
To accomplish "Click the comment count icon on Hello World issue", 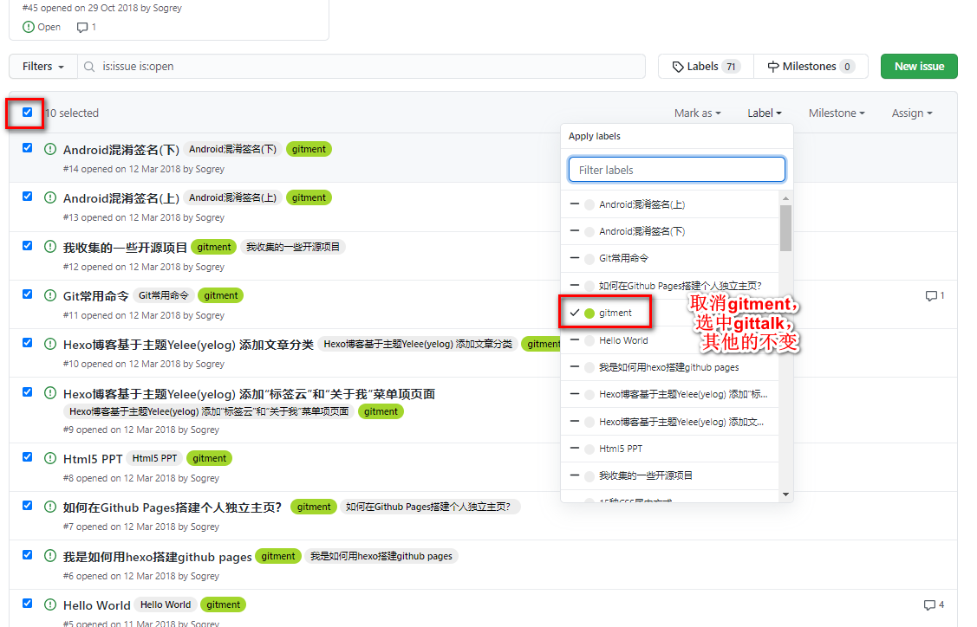I will coord(929,605).
